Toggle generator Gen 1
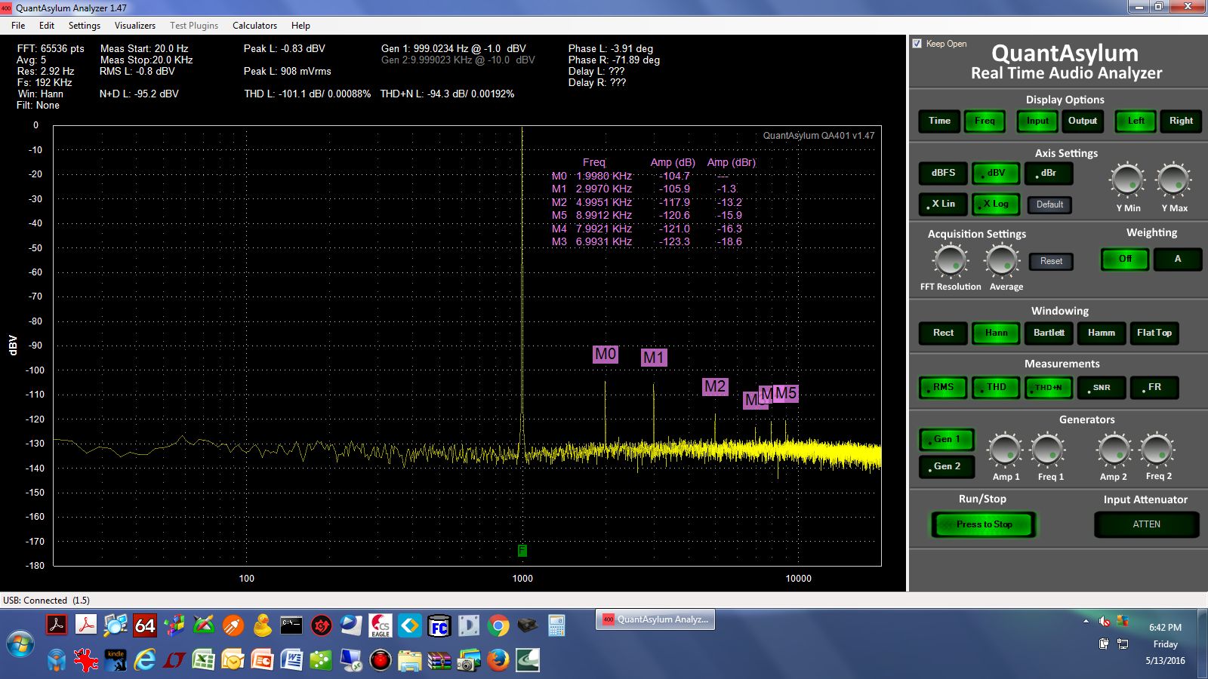1208x679 pixels. (947, 440)
